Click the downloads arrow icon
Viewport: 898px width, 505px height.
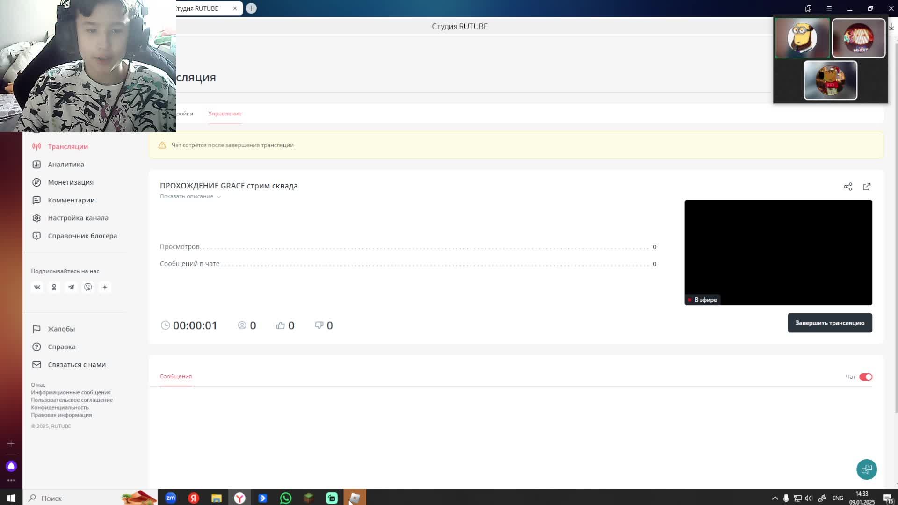tap(891, 27)
